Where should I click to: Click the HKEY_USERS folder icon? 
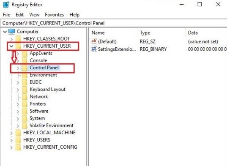18,140
